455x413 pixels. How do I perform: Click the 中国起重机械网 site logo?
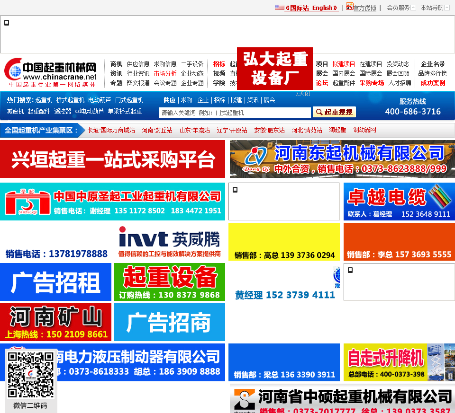50,72
